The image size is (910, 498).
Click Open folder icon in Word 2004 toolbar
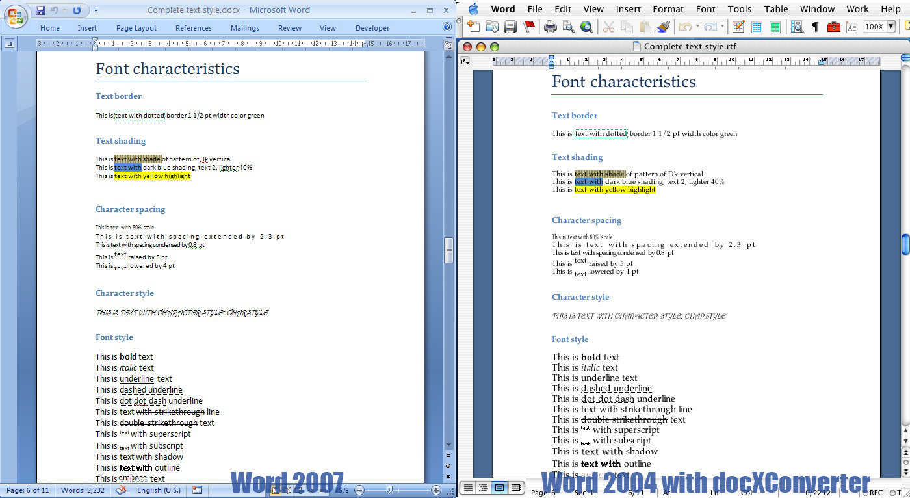click(x=492, y=27)
